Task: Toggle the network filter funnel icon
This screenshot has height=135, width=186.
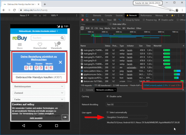Action: (98, 20)
